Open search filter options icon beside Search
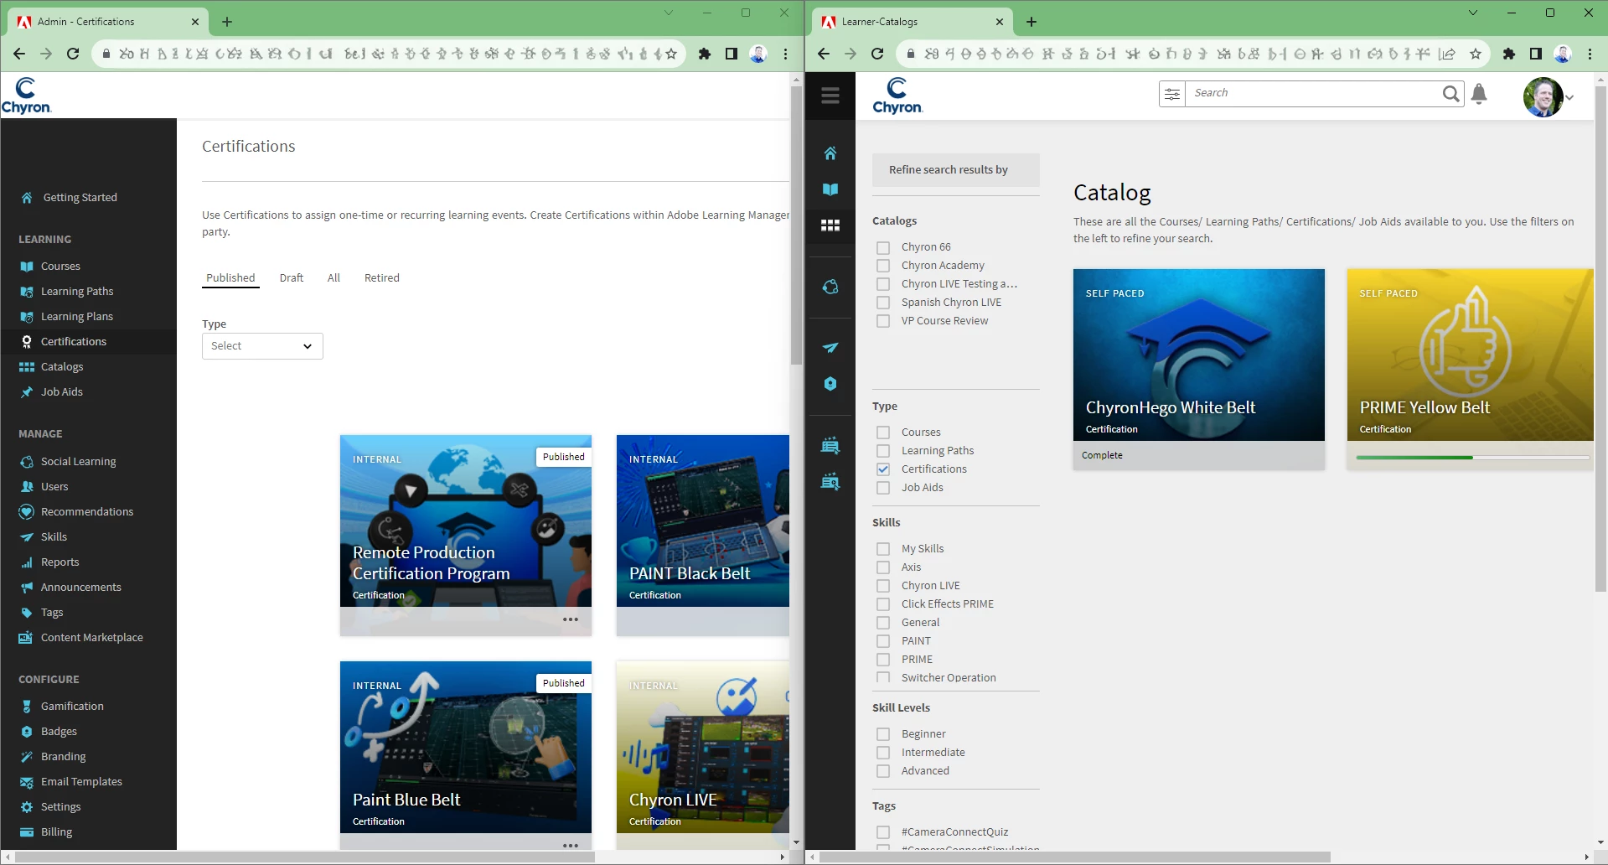Screen dimensions: 1608x865 click(x=1171, y=94)
